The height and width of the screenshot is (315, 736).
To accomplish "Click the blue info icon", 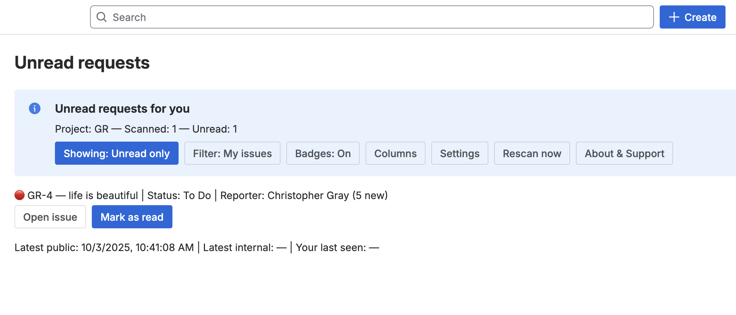I will point(35,108).
